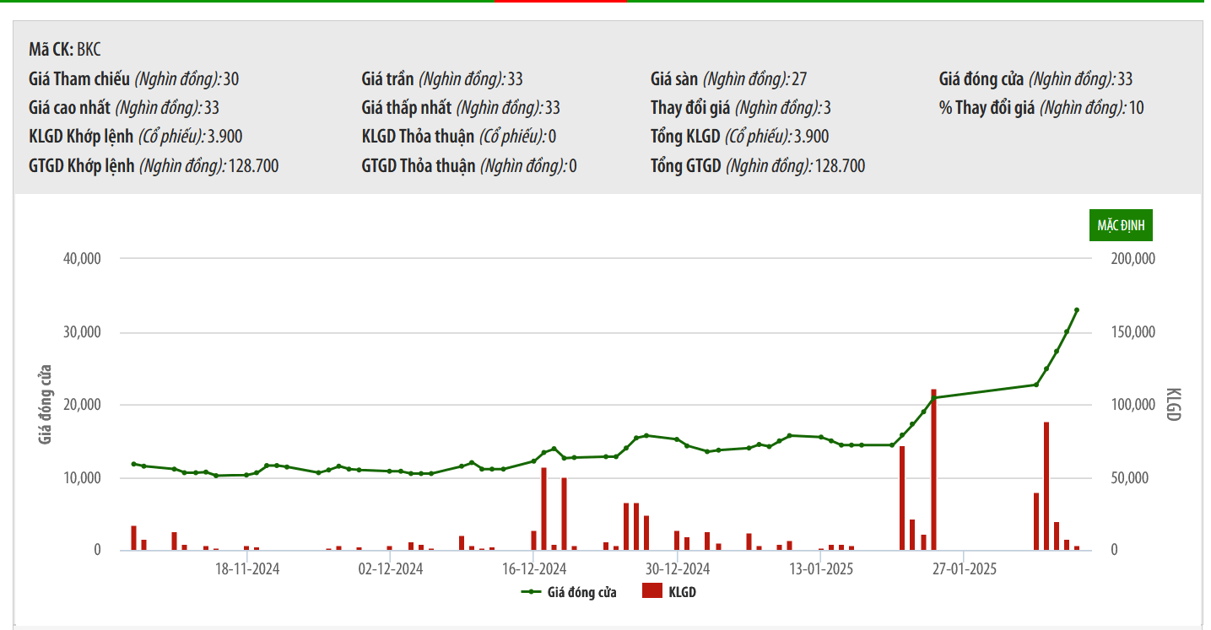Click KLGD Khớp lệnh value 3.900
The width and height of the screenshot is (1211, 630).
224,137
